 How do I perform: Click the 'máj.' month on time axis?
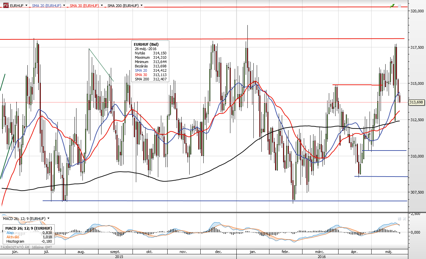coord(389,252)
